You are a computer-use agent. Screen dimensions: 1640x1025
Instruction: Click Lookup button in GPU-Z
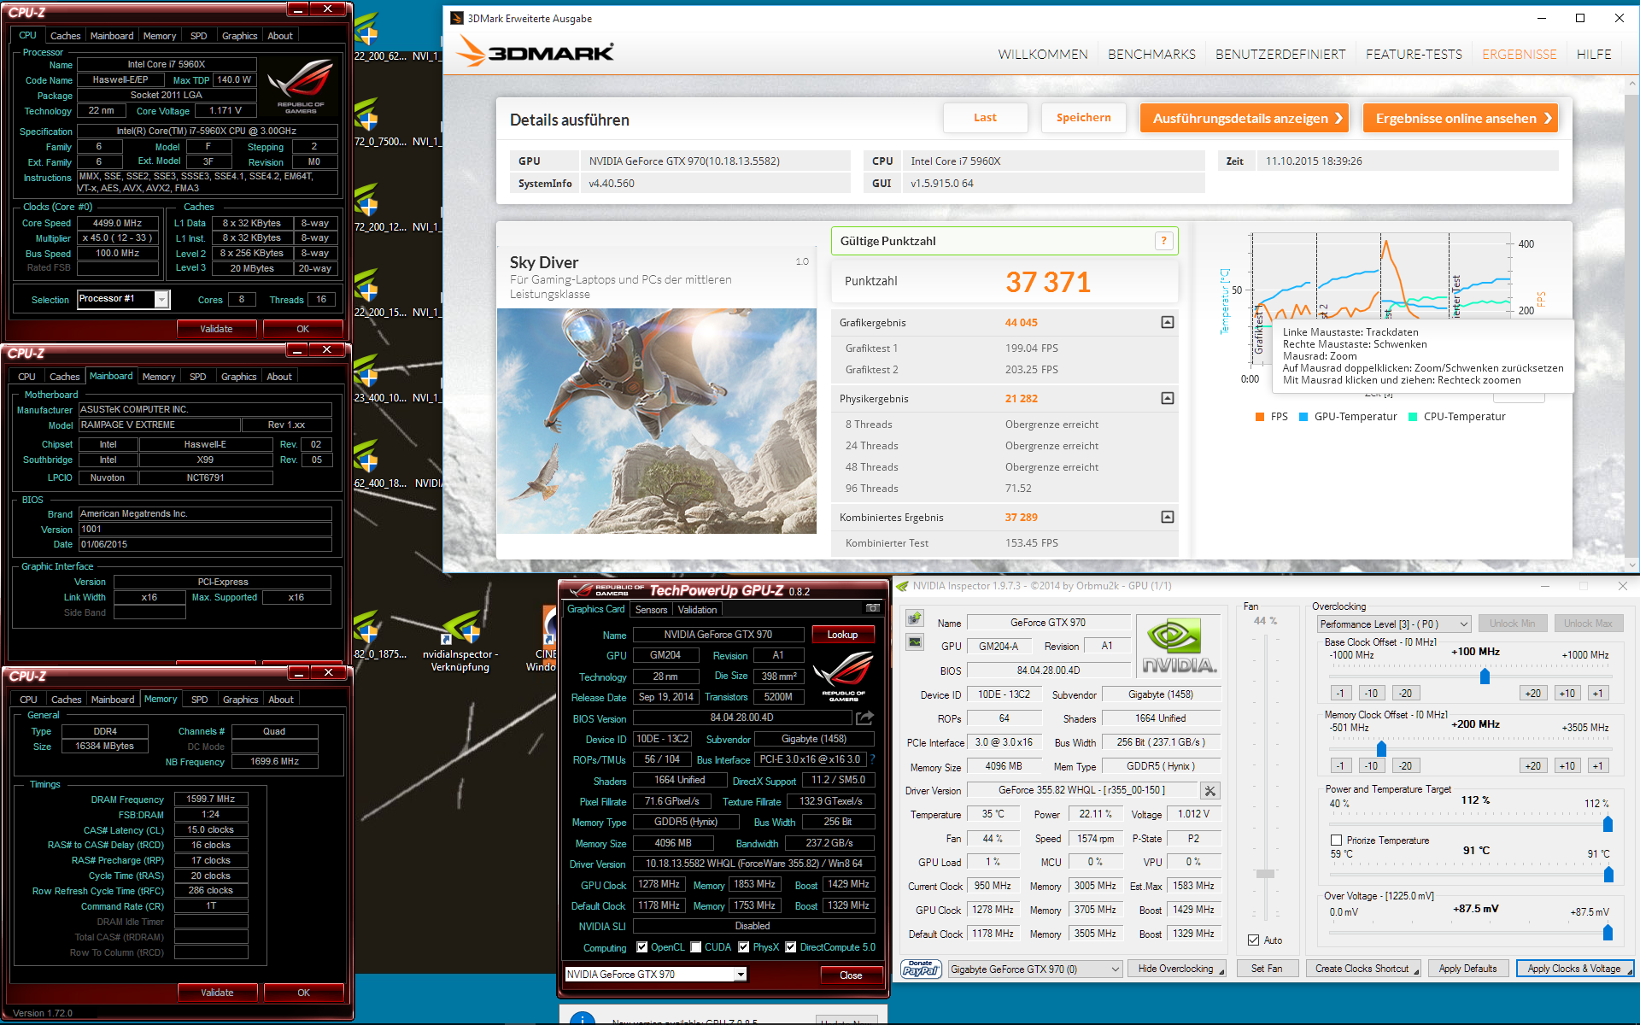coord(842,635)
